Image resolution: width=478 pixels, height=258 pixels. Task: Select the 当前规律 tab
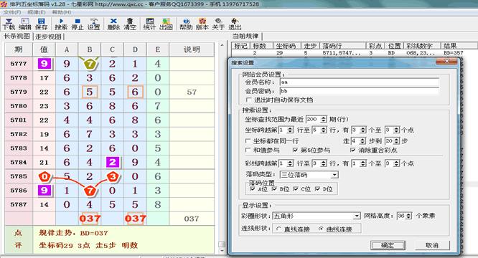pyautogui.click(x=245, y=36)
